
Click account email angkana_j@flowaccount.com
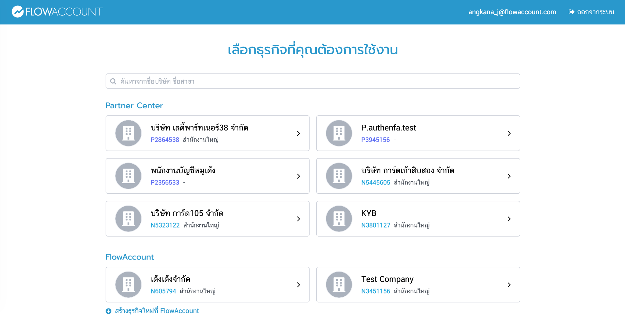pyautogui.click(x=512, y=12)
